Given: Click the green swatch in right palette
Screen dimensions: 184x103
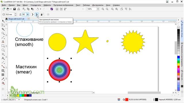Looking at the screenshot, I should coord(179,62).
